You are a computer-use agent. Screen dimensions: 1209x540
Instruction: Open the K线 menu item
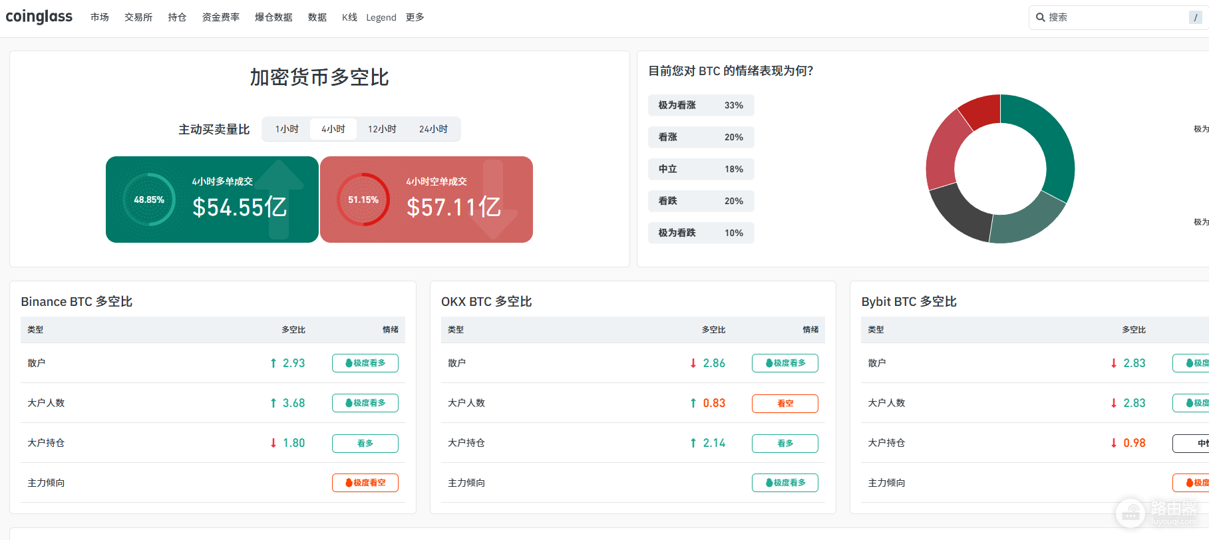coord(349,17)
